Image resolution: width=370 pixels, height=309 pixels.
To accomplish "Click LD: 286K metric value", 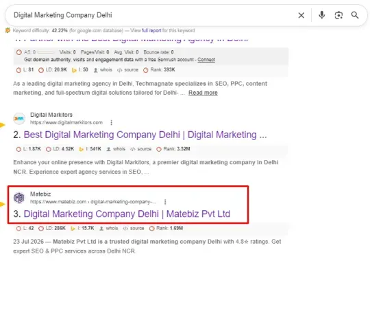I will (x=52, y=229).
